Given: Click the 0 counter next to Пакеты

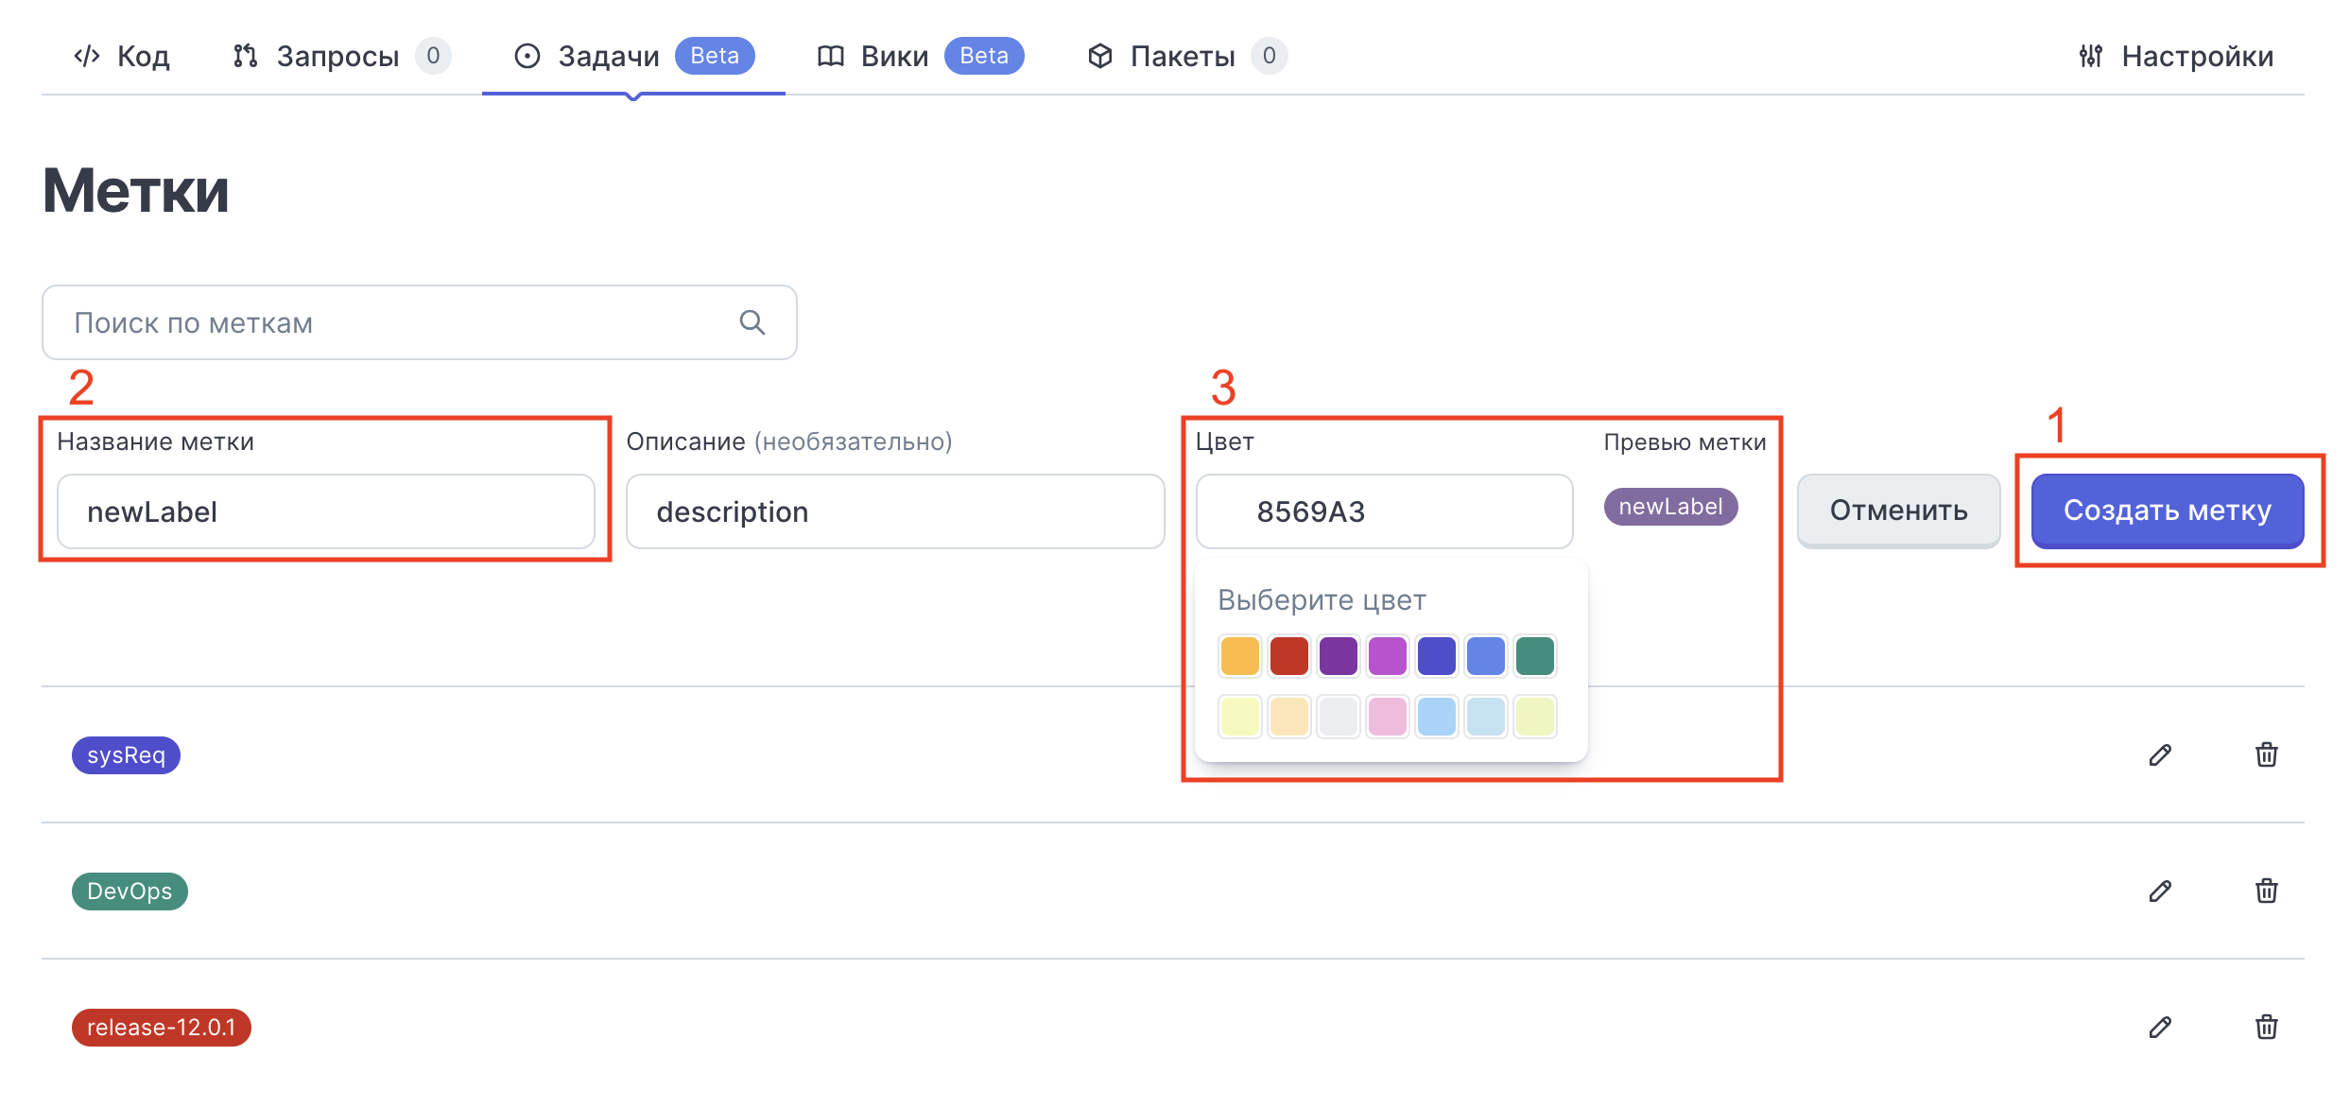Looking at the screenshot, I should (1270, 56).
